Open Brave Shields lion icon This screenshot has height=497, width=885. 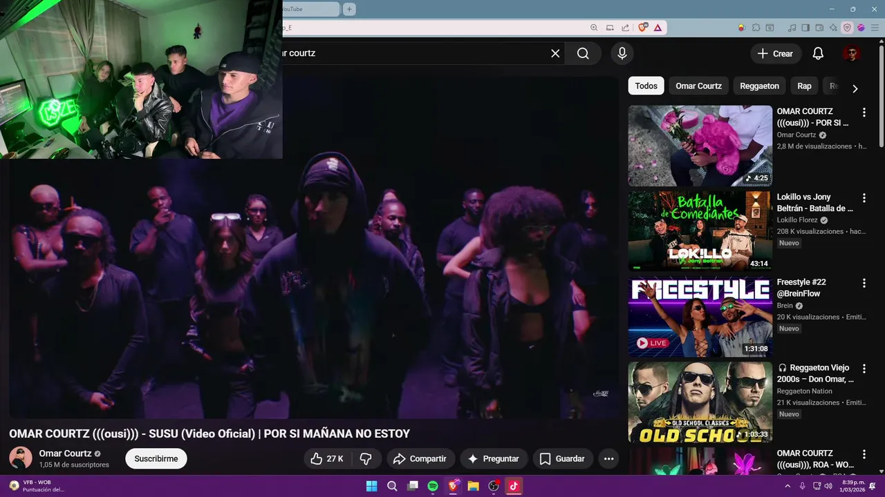[x=643, y=28]
